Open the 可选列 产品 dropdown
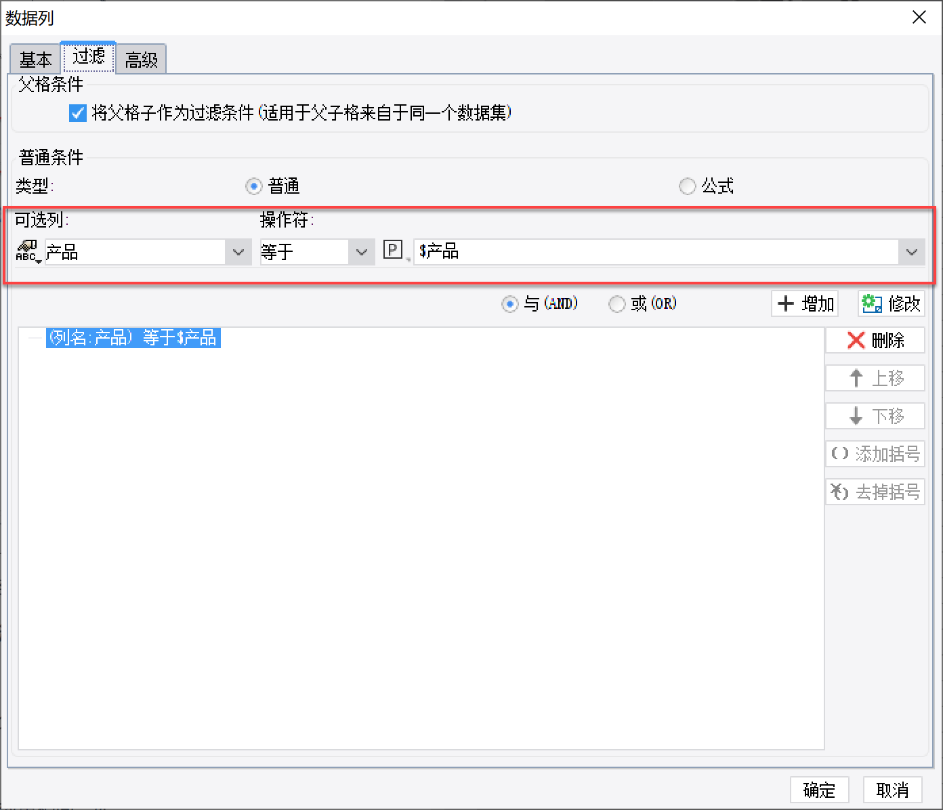943x810 pixels. tap(148, 252)
